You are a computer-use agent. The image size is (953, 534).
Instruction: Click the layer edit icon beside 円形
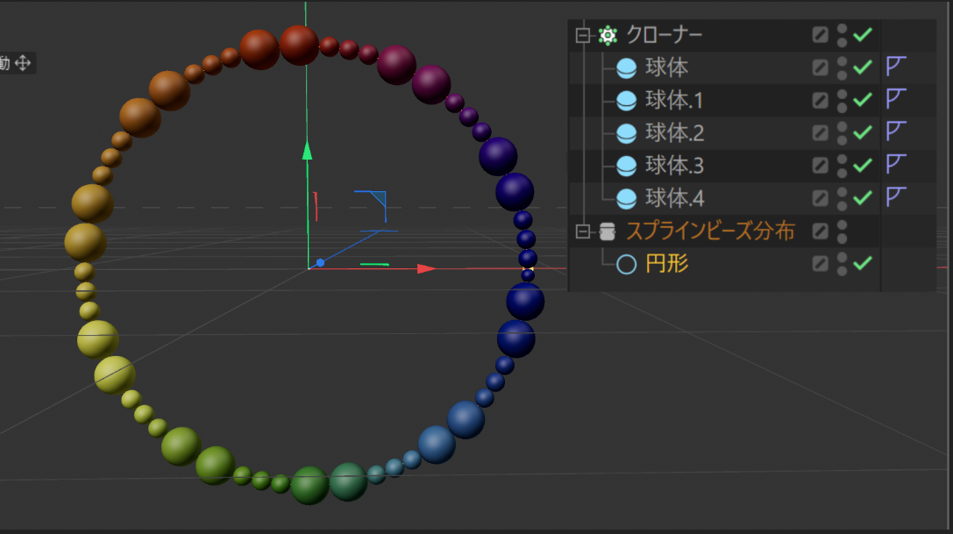click(819, 264)
